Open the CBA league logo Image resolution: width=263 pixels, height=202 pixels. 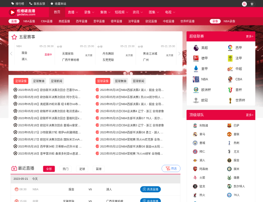[x=230, y=79]
